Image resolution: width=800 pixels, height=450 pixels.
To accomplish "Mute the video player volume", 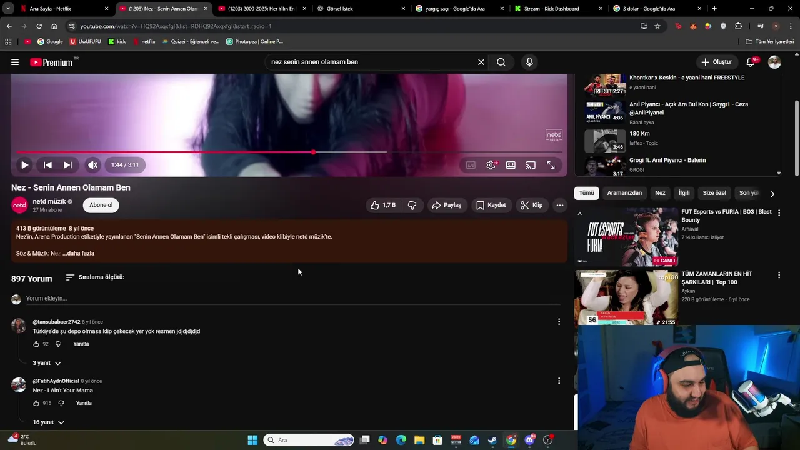I will (92, 165).
